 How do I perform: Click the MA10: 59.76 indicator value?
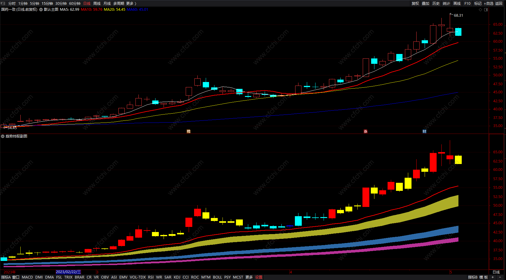92,10
